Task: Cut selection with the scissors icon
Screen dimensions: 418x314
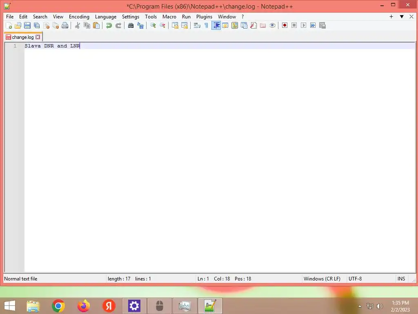Action: [77, 26]
